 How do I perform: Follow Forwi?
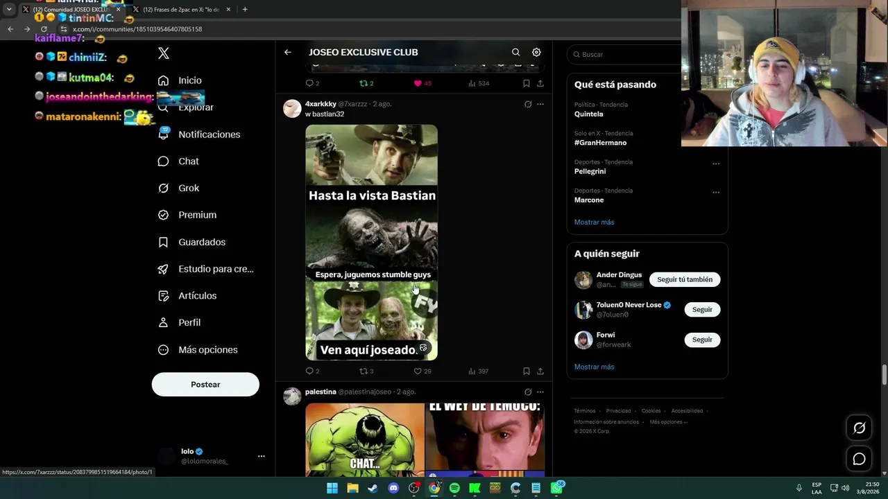tap(702, 340)
